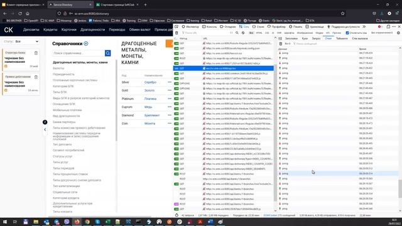Clear the network request list

coord(177,33)
